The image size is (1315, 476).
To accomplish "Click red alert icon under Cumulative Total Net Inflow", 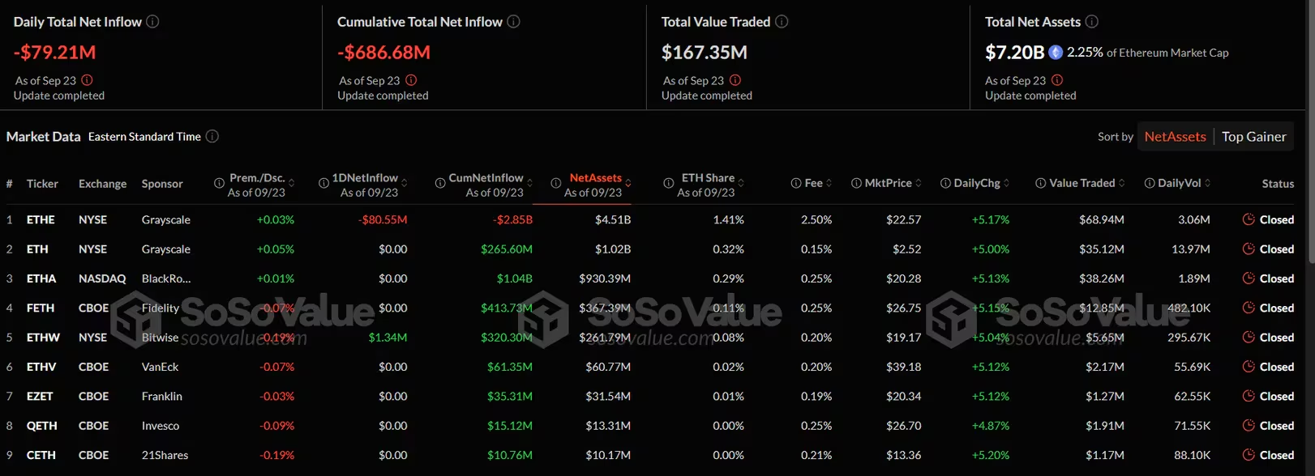I will 411,80.
